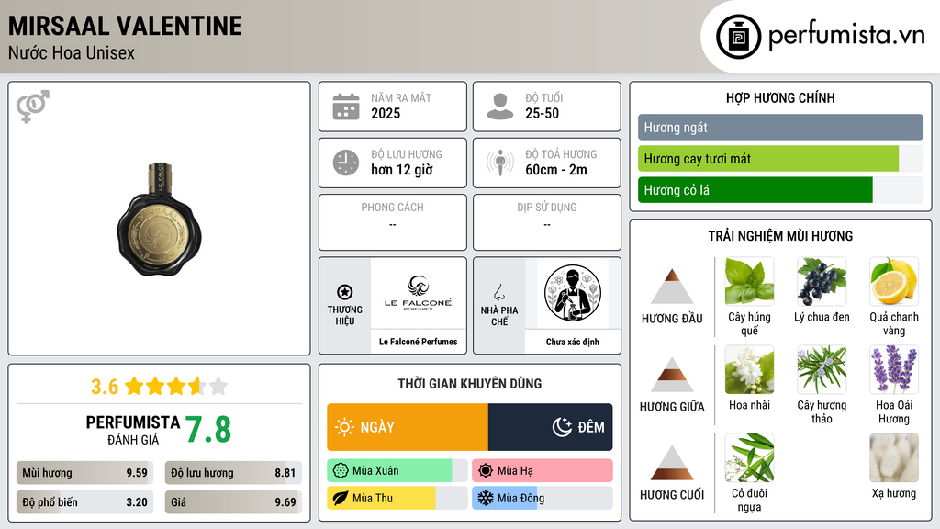Click the orange Ngày time segment
Image resolution: width=940 pixels, height=529 pixels.
tap(408, 427)
